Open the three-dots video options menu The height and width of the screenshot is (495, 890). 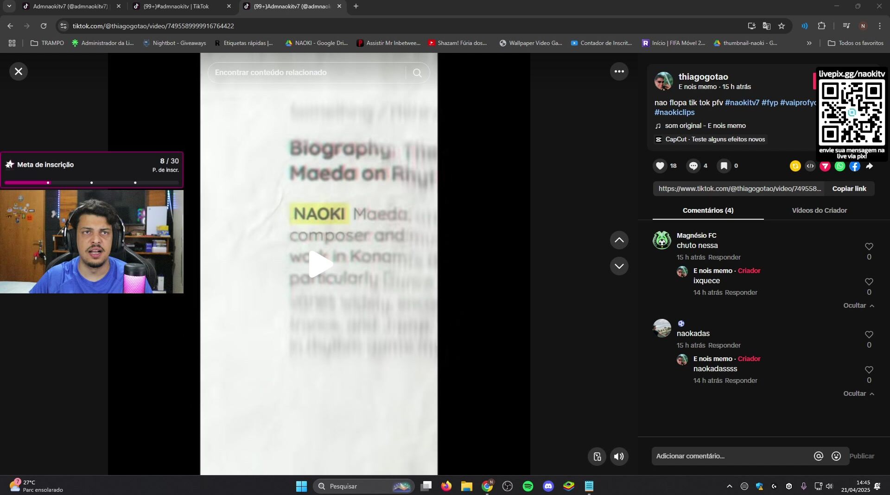tap(619, 71)
